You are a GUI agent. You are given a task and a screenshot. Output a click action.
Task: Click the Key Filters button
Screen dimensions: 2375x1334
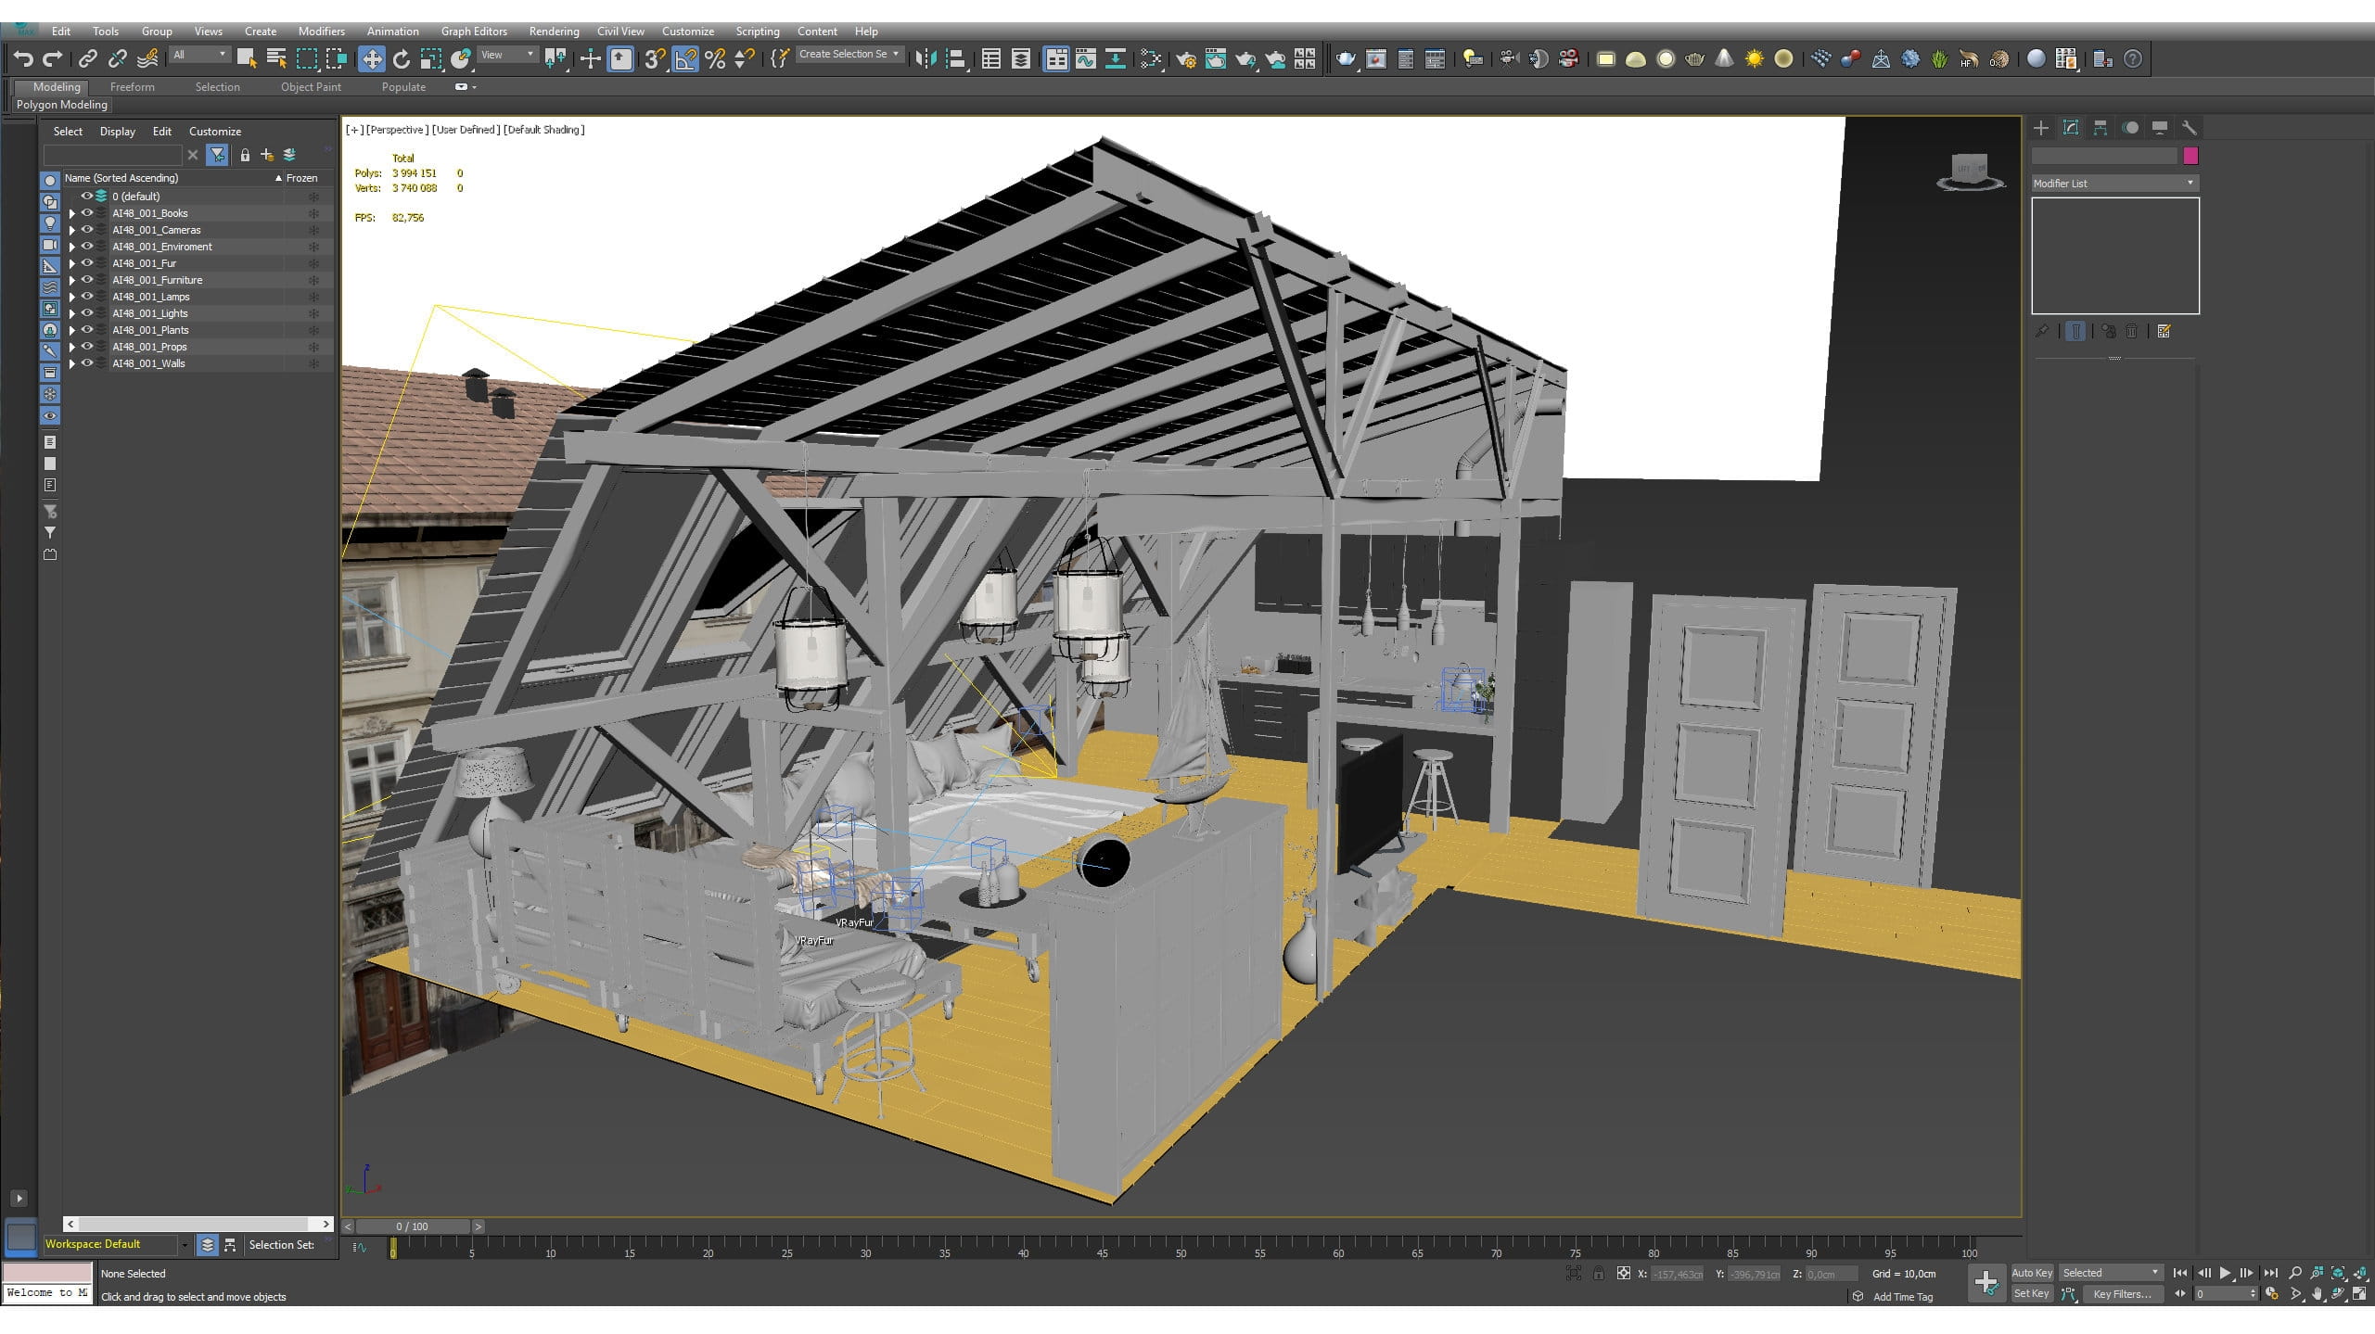(x=2122, y=1294)
